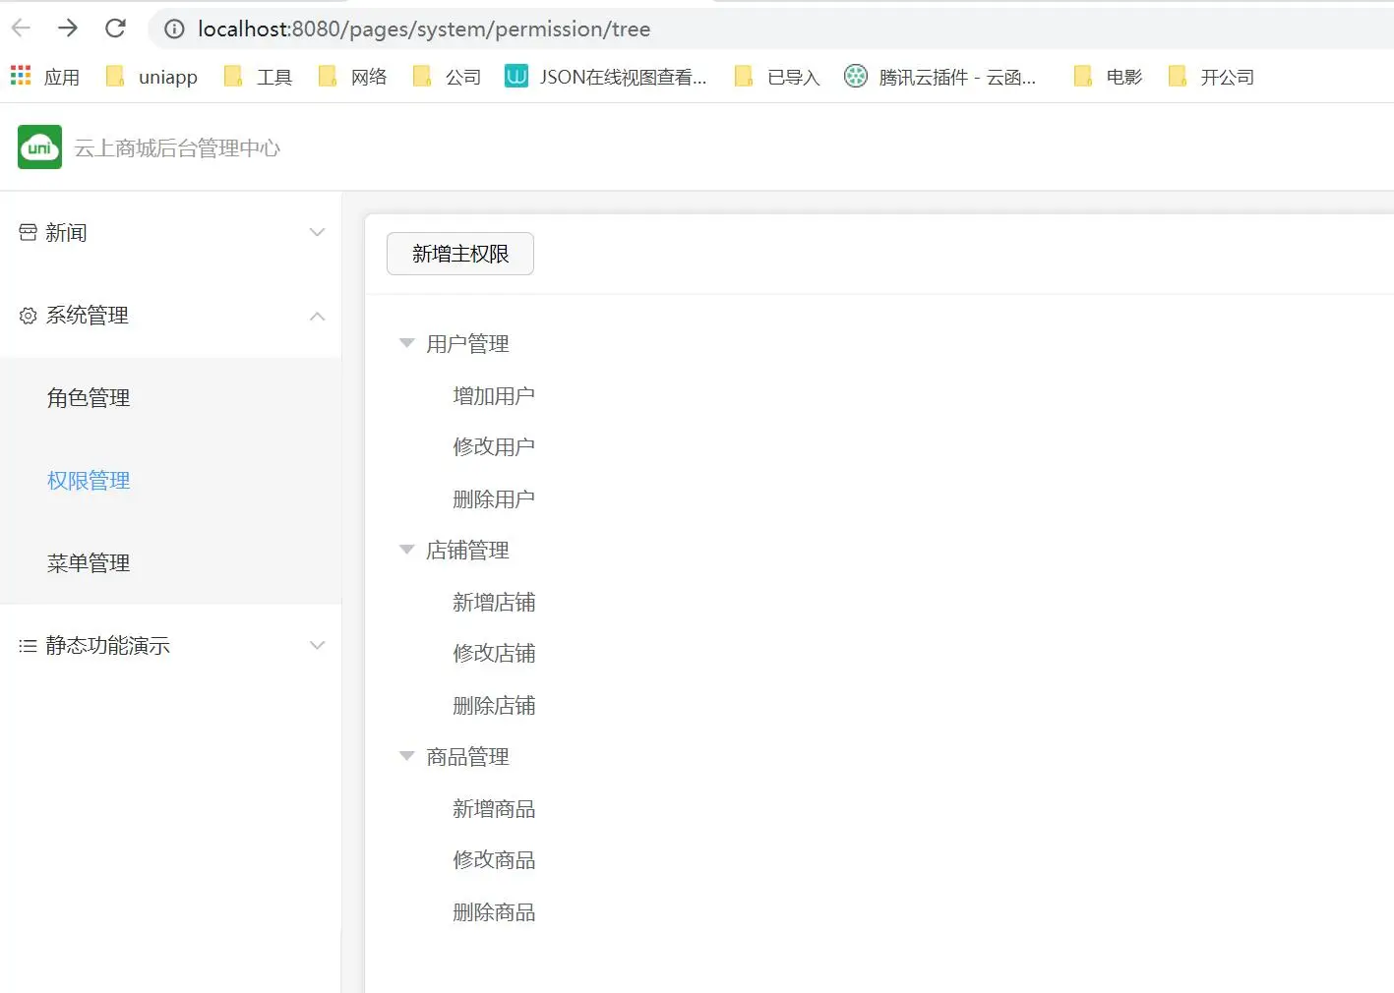Select the 删除用户 permission item
Screen dimensions: 1394x993
[x=494, y=499]
